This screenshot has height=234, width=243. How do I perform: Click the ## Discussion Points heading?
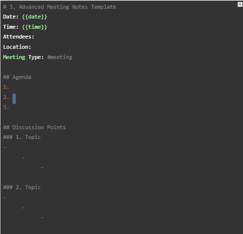click(x=35, y=127)
